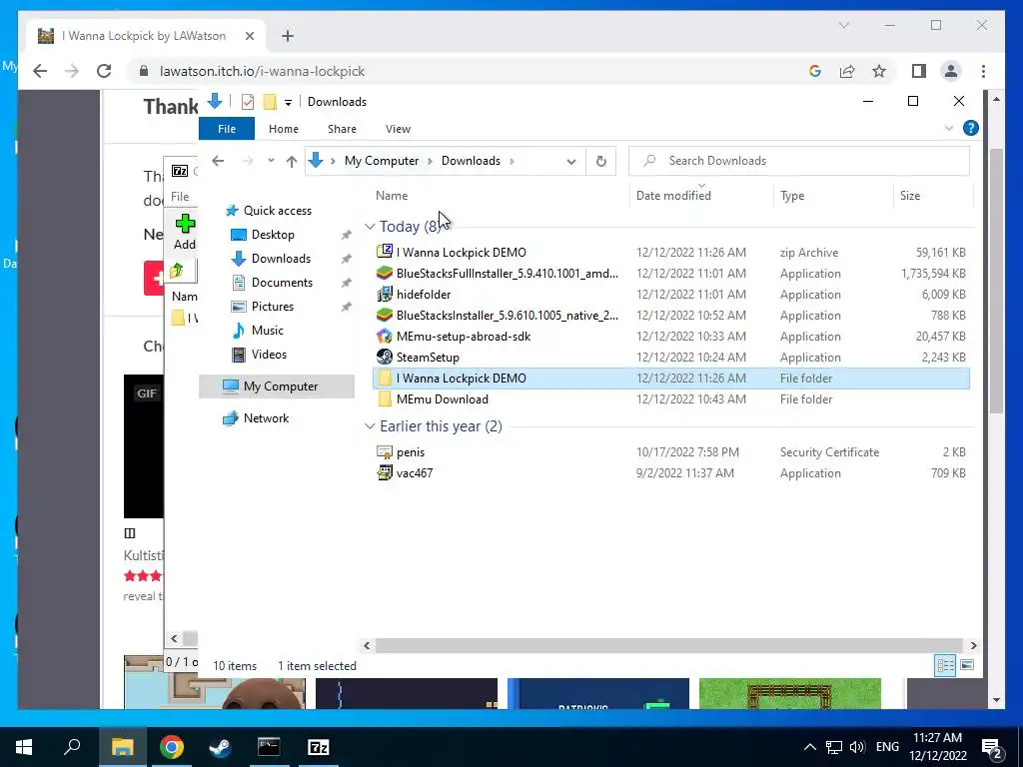Select the MEmu Download folder

click(x=670, y=399)
